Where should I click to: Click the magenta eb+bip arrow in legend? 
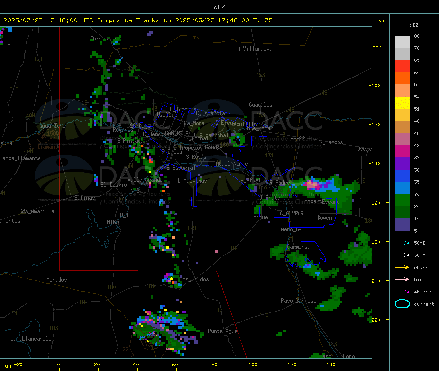pos(402,292)
